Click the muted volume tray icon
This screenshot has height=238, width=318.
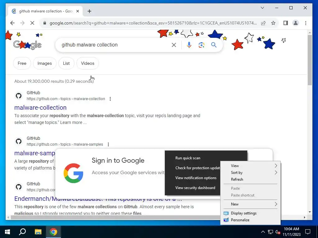click(278, 232)
